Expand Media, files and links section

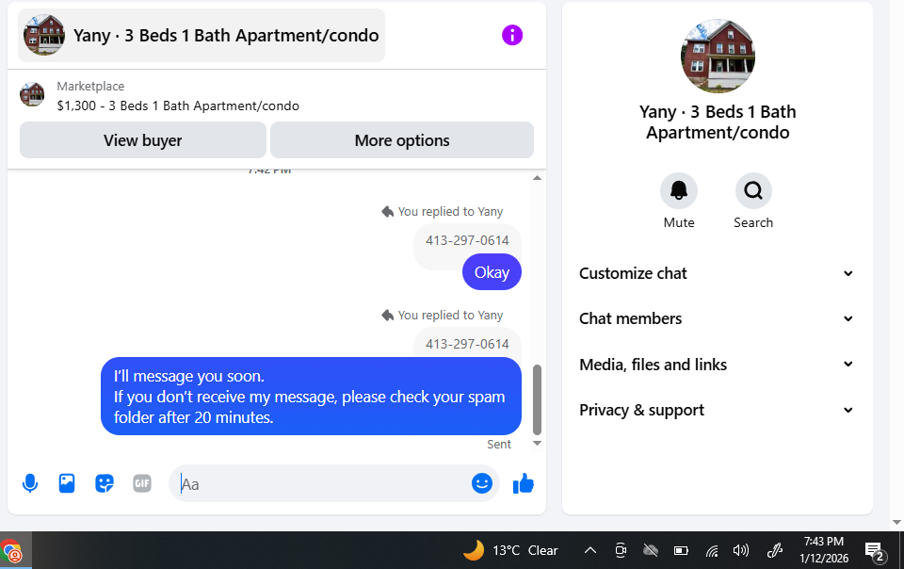(x=717, y=365)
